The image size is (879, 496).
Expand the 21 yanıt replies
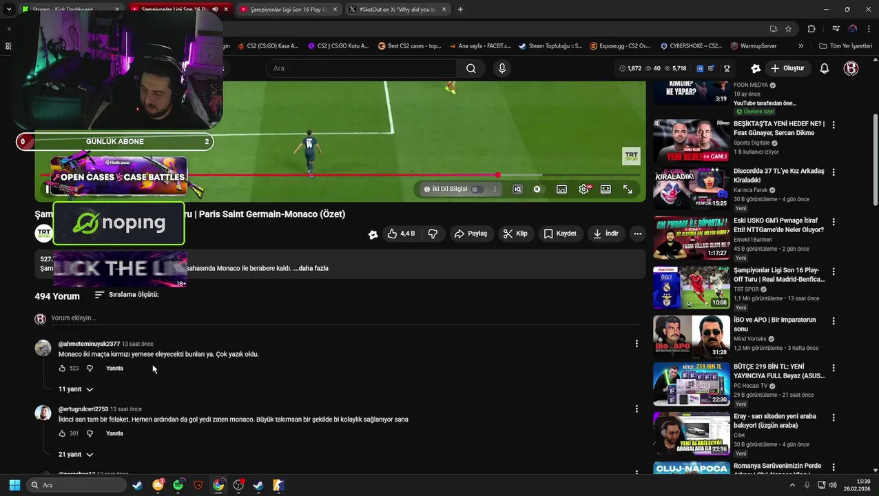pyautogui.click(x=76, y=455)
